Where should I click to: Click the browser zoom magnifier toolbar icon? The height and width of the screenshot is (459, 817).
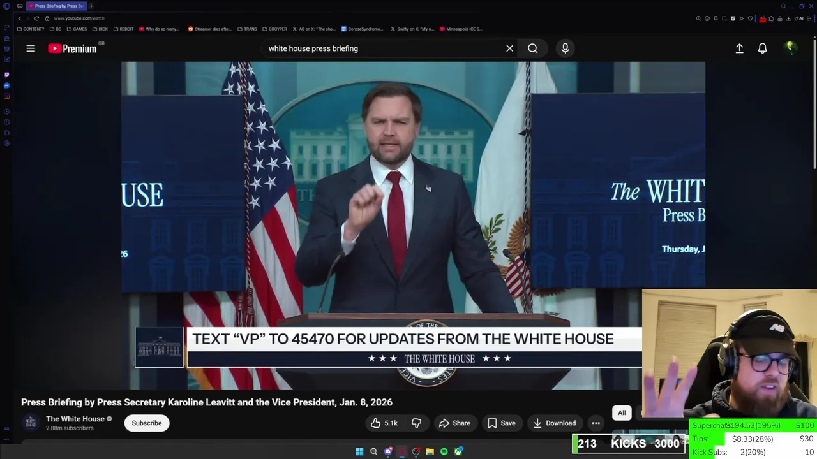(x=698, y=18)
